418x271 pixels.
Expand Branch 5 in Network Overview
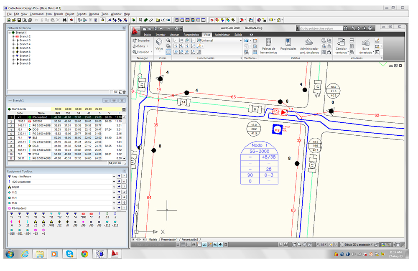click(13, 48)
